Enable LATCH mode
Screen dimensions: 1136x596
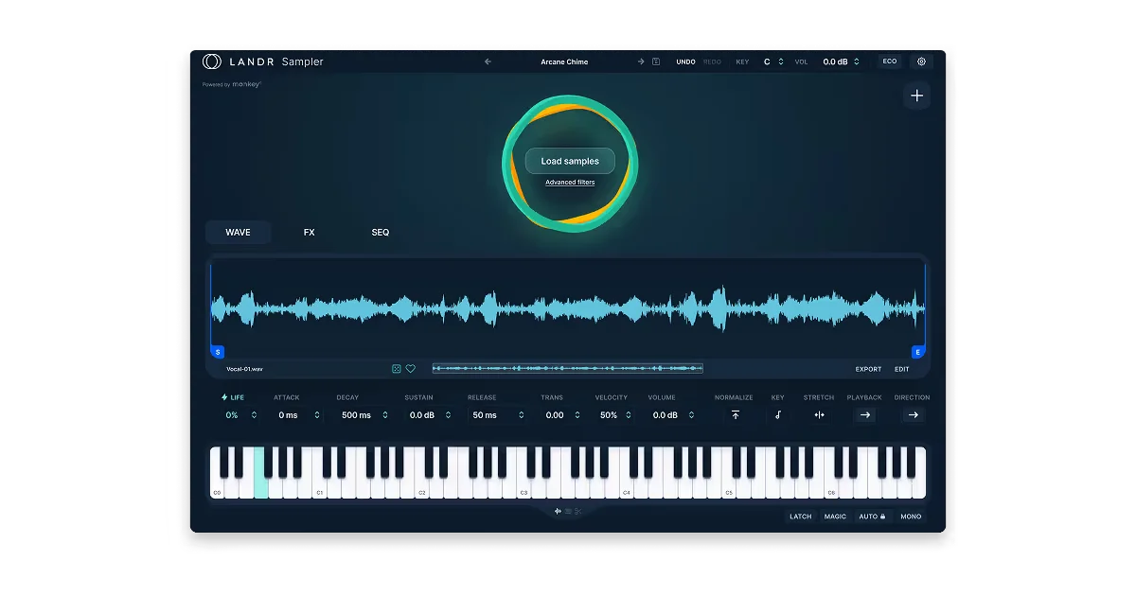pyautogui.click(x=801, y=517)
